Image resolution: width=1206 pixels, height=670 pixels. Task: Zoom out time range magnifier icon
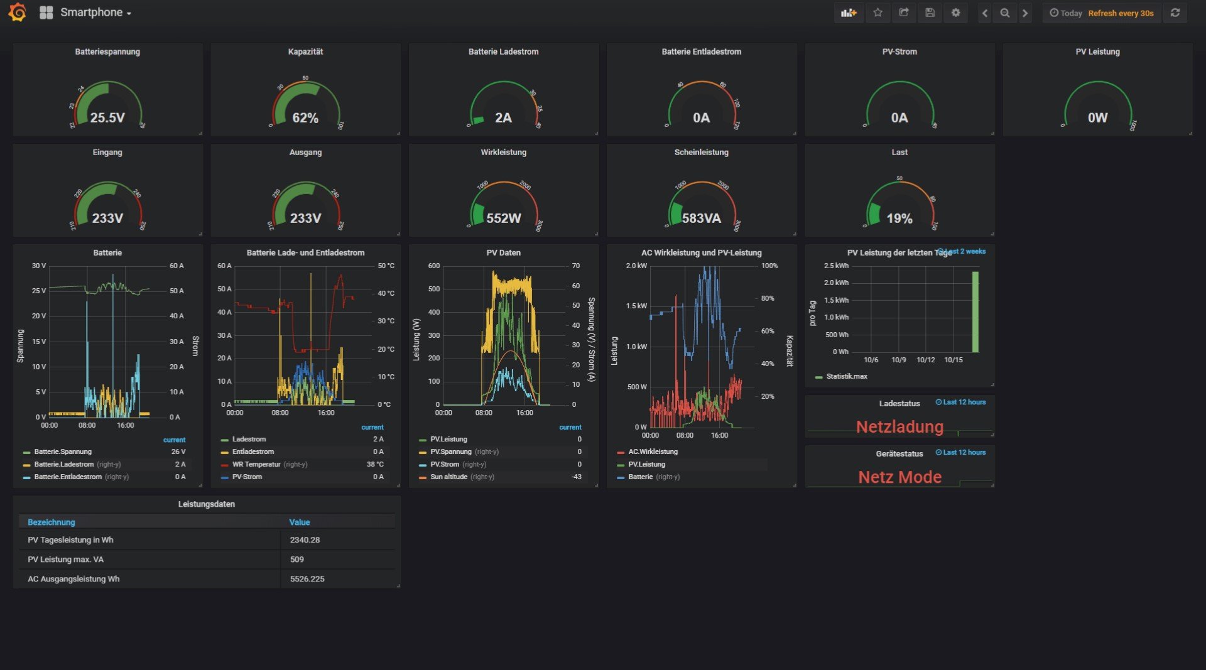(x=1005, y=13)
